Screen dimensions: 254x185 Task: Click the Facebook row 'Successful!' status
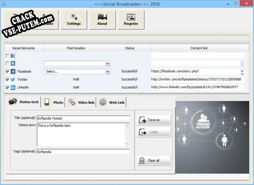[130, 71]
